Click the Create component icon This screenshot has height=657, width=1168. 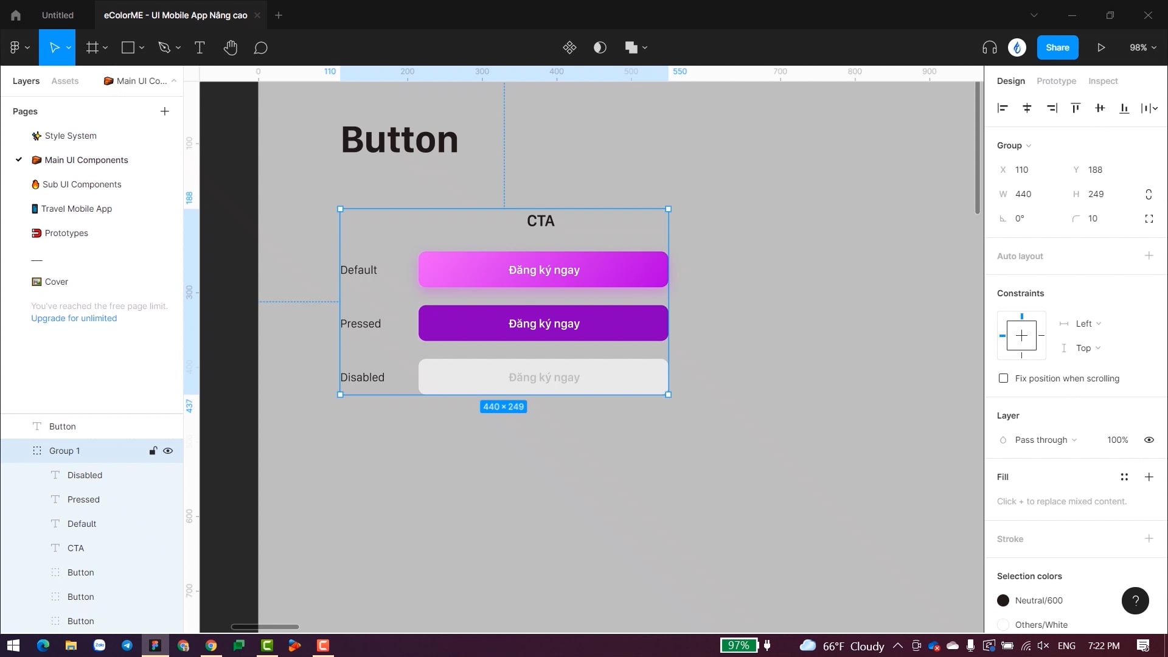click(x=569, y=47)
